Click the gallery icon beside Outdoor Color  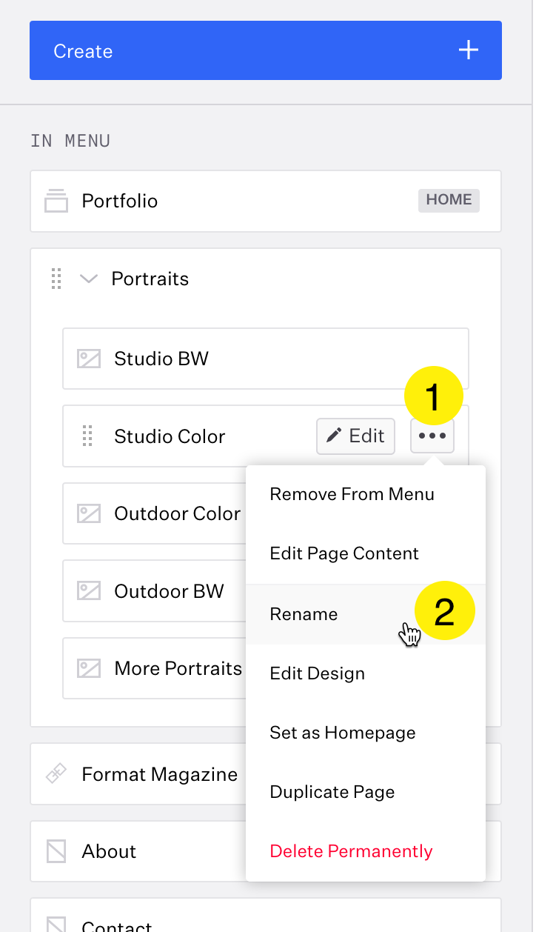pos(89,513)
